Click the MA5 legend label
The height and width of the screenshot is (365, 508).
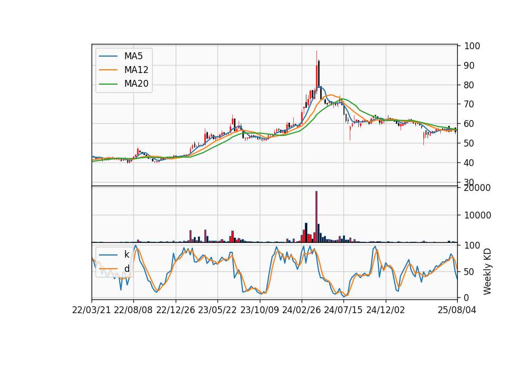(133, 56)
